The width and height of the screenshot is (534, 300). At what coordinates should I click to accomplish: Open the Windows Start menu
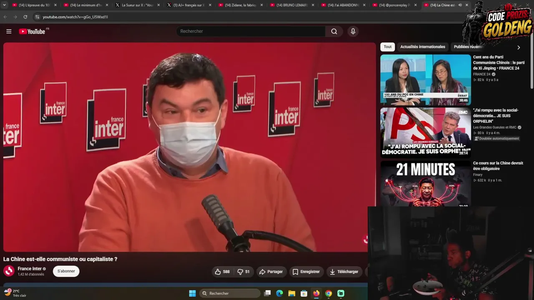coord(192,293)
